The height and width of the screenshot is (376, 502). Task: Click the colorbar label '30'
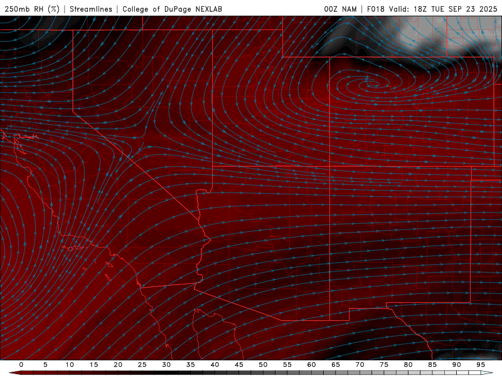click(166, 365)
